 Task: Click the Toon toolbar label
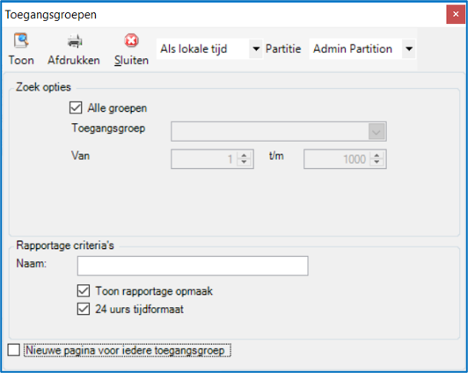point(21,61)
